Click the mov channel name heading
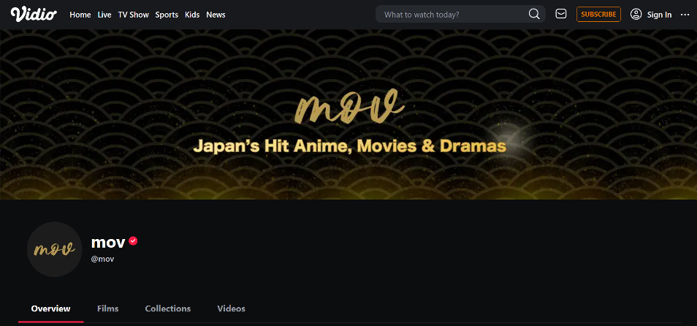This screenshot has width=697, height=326. point(108,242)
